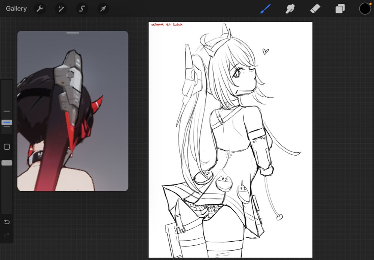Select the Eraser tool
374x260 pixels.
(x=315, y=9)
